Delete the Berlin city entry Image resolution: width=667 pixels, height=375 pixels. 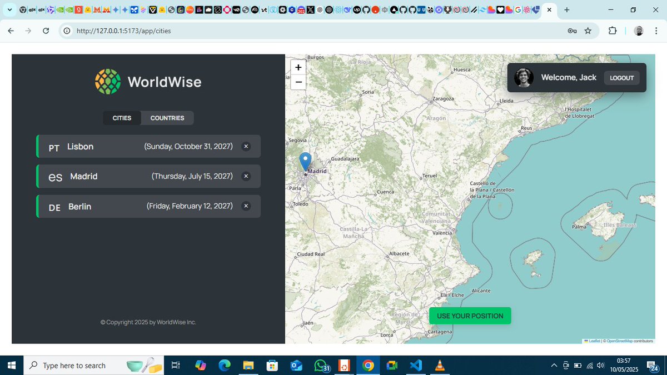[246, 206]
